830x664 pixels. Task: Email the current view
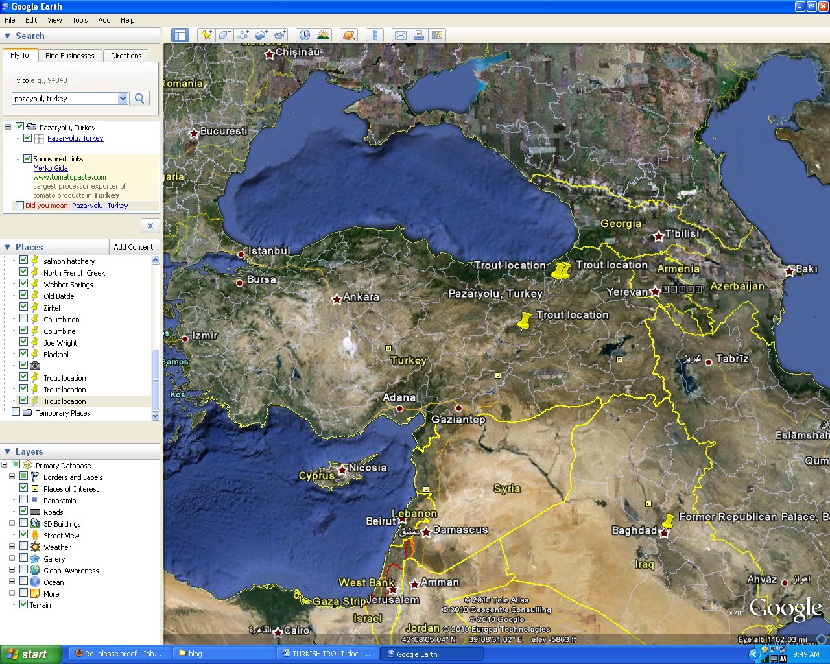401,34
